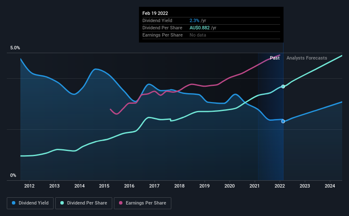Screen dimensions: 349x216
Task: Click the 2024 x-axis label
Action: pyautogui.click(x=330, y=186)
